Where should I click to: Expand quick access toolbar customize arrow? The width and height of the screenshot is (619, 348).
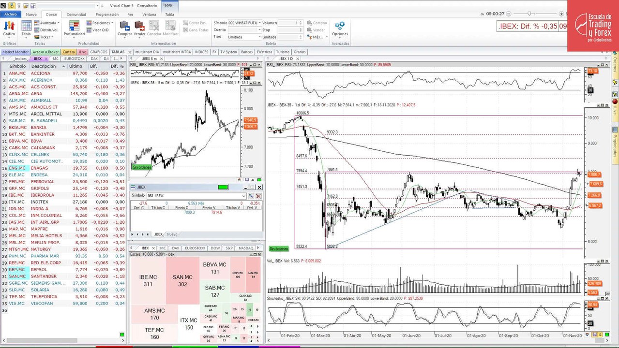(101, 6)
